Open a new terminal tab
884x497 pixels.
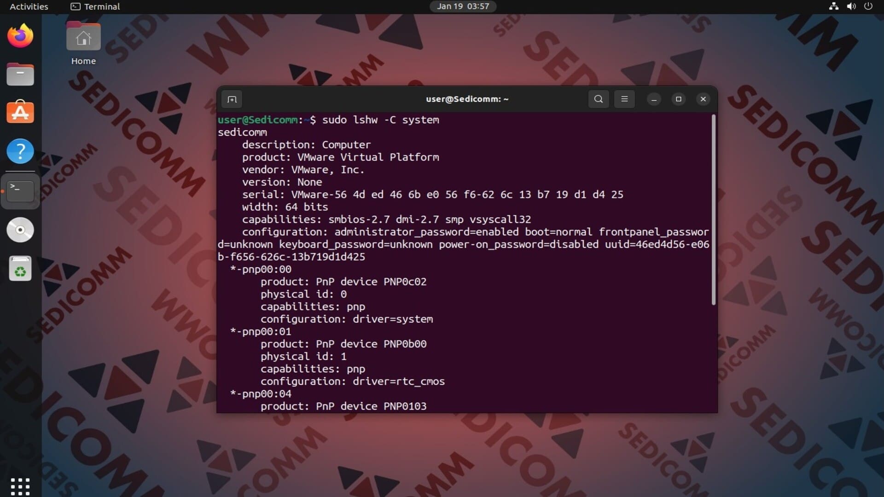(x=232, y=99)
